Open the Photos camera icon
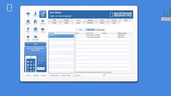The width and height of the screenshot is (171, 96). pyautogui.click(x=36, y=30)
